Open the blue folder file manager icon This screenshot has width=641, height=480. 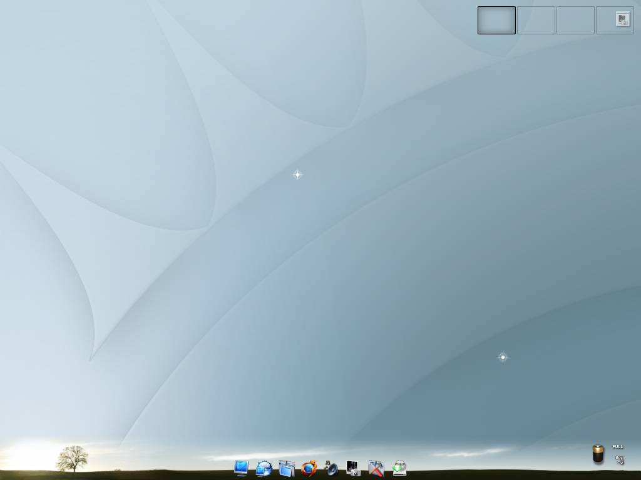pos(287,468)
